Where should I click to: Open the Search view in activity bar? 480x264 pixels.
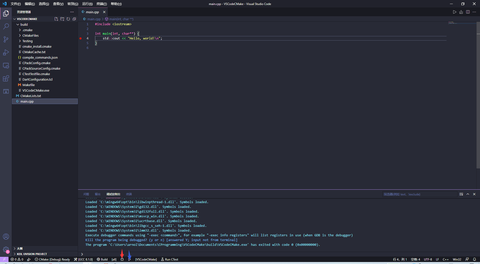point(6,26)
